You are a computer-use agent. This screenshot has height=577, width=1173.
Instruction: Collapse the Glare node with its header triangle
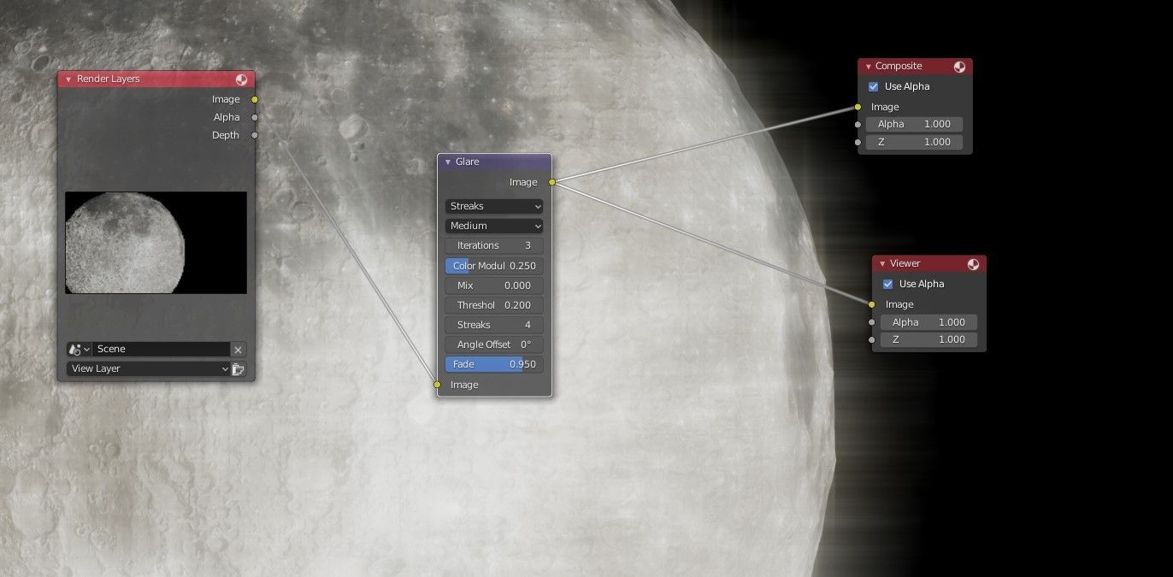point(447,161)
